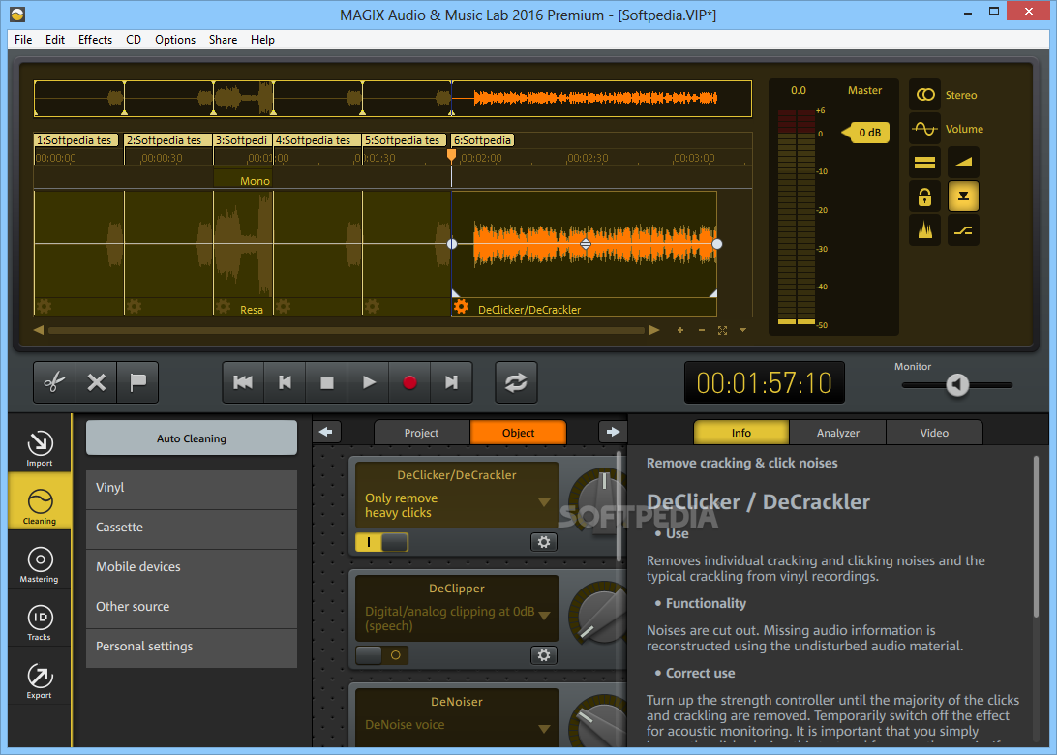The height and width of the screenshot is (755, 1057).
Task: Open the Effects menu
Action: click(95, 39)
